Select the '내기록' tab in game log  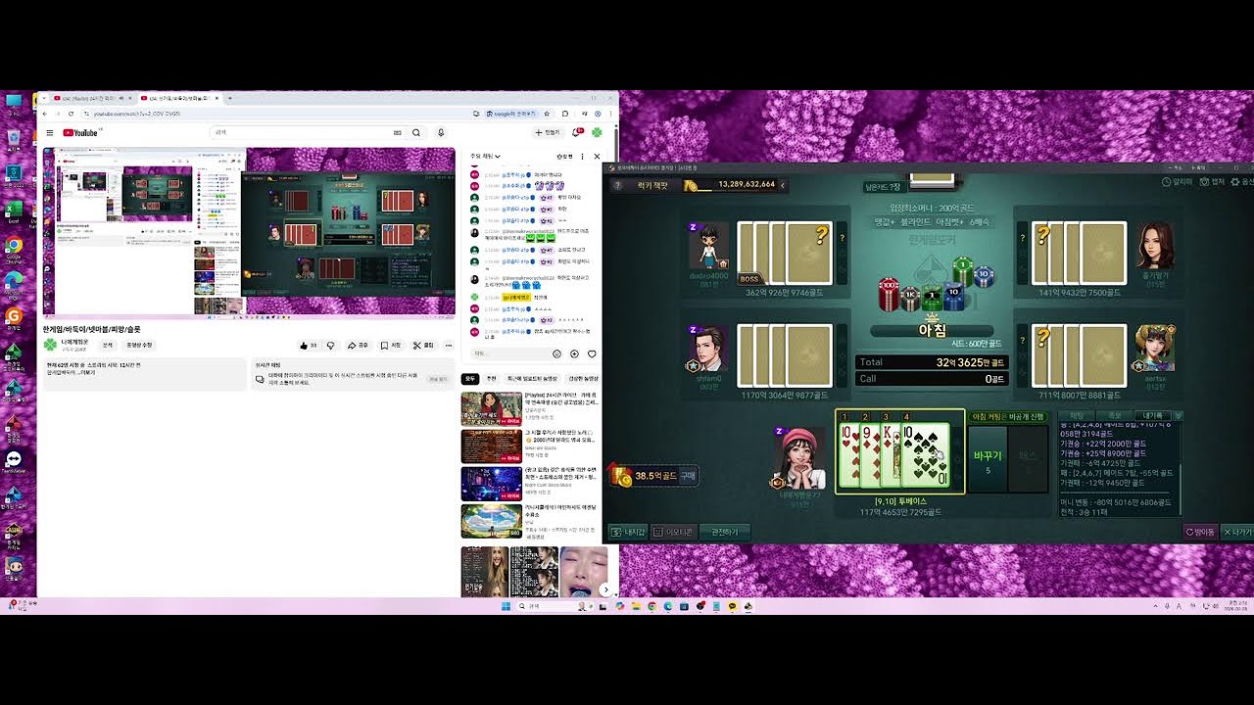[x=1152, y=415]
